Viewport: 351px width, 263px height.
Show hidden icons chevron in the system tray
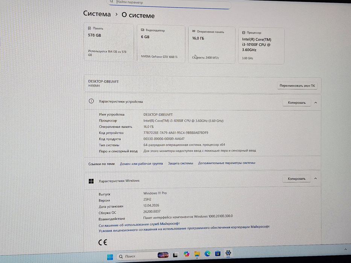click(345, 249)
